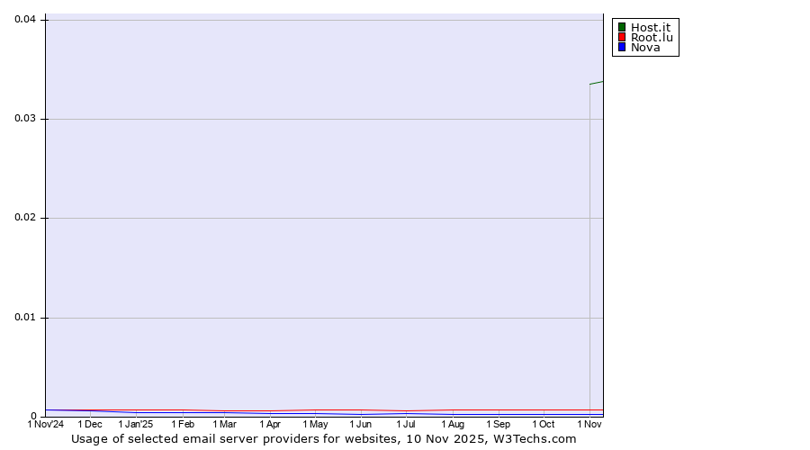
Task: Click the 1 Dec x-axis label
Action: pos(90,424)
